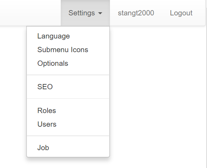Choose the Optionals menu item

click(68, 63)
